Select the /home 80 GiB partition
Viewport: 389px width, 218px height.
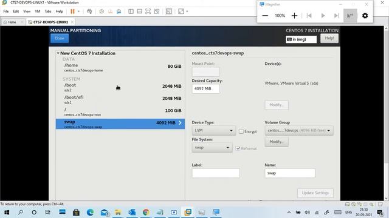[x=120, y=67]
